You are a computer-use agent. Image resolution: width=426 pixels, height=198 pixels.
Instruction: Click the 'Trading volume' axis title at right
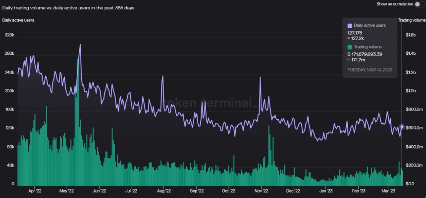[x=411, y=20]
